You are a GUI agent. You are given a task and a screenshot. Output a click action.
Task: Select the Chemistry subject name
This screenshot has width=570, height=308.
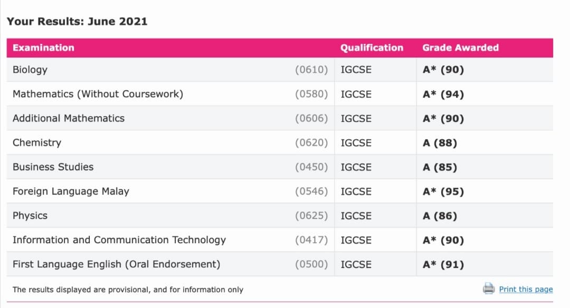[x=37, y=142]
